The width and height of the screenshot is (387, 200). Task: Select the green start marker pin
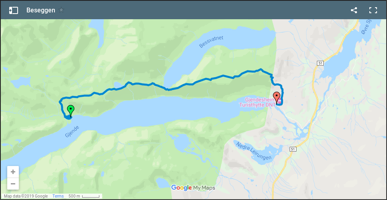click(x=71, y=111)
